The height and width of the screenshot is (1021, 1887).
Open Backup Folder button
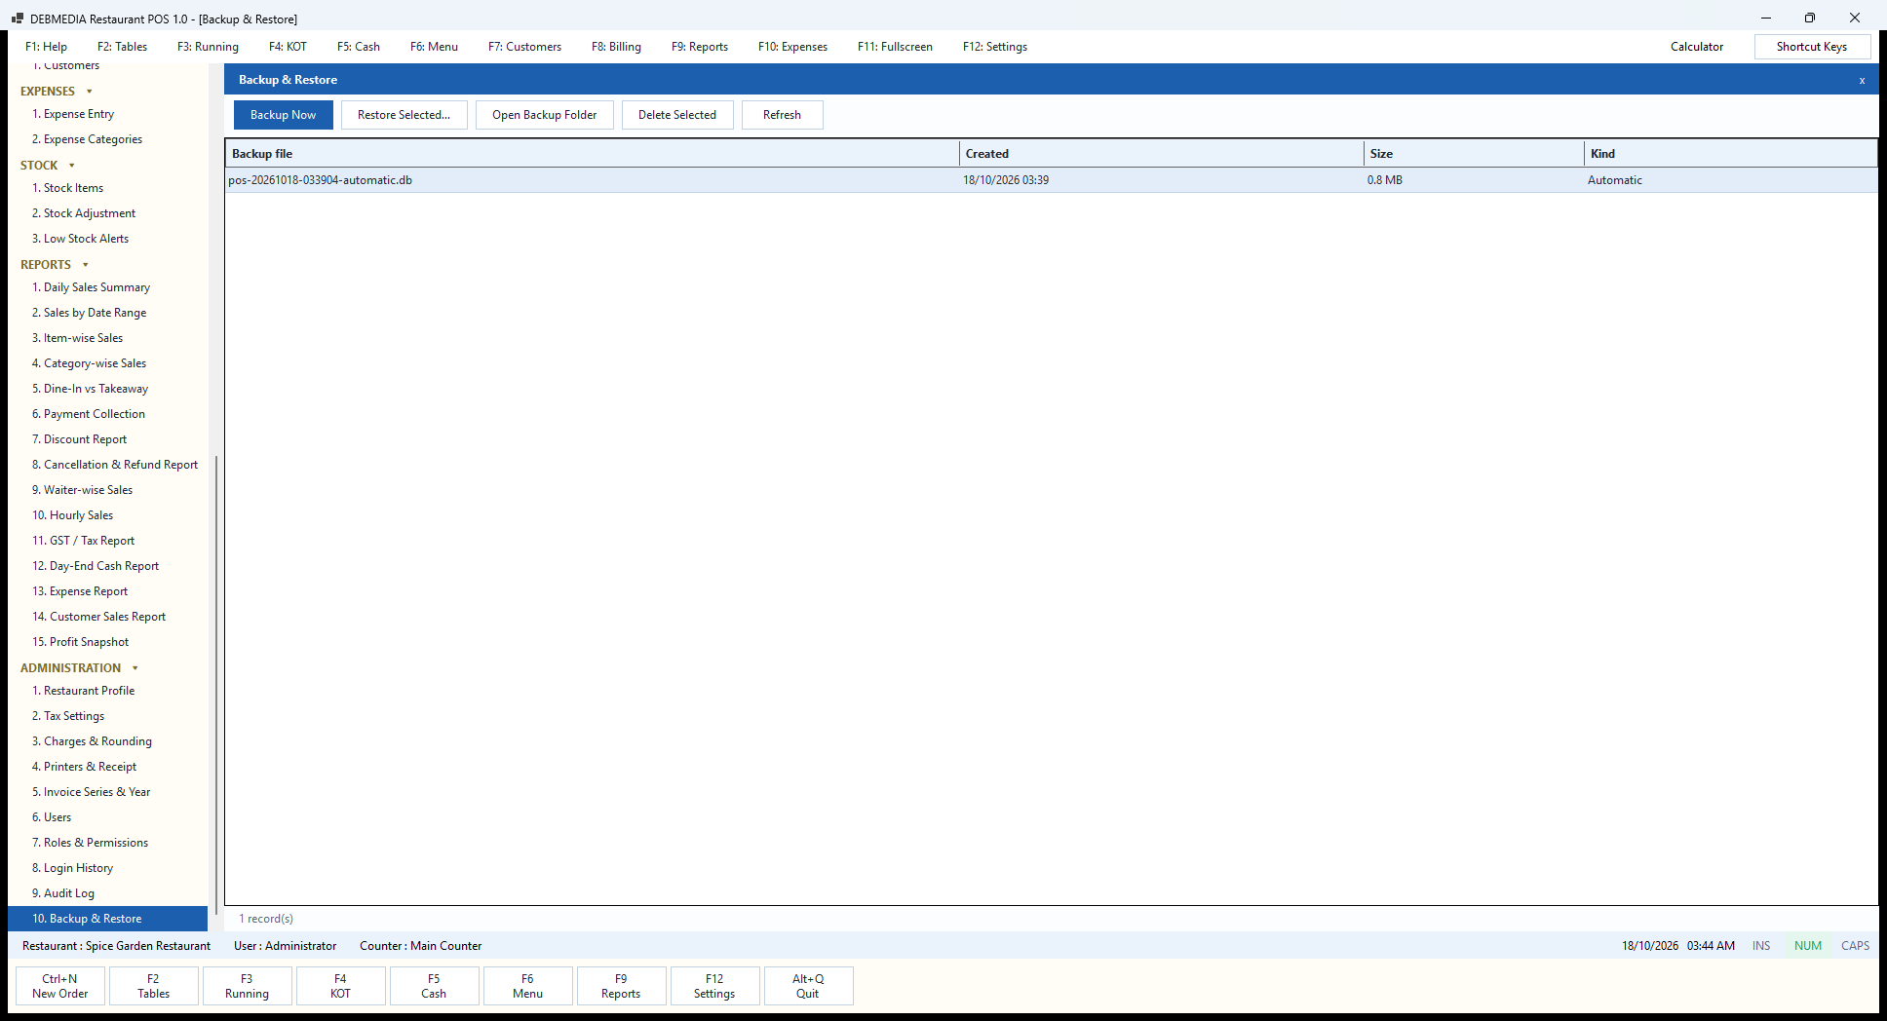point(544,115)
